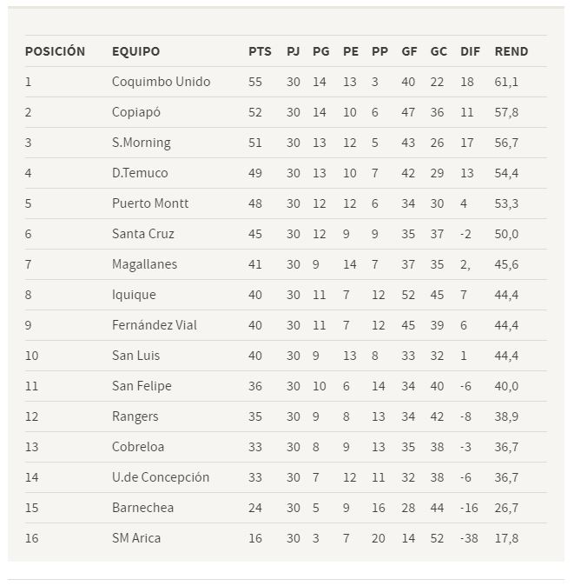Click Barnechea in the table
Viewport: 574px width, 586px height.
pyautogui.click(x=142, y=508)
